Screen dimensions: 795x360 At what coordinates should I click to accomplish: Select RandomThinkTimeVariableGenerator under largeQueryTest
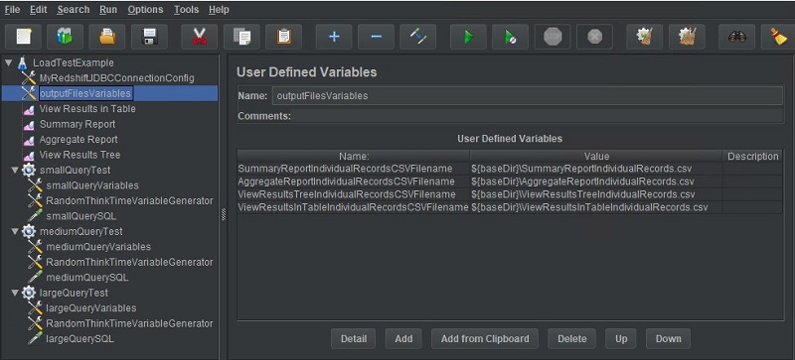(129, 323)
